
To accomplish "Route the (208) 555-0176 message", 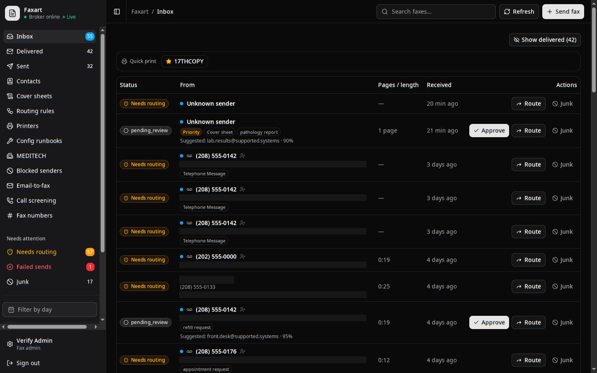I will coord(529,360).
